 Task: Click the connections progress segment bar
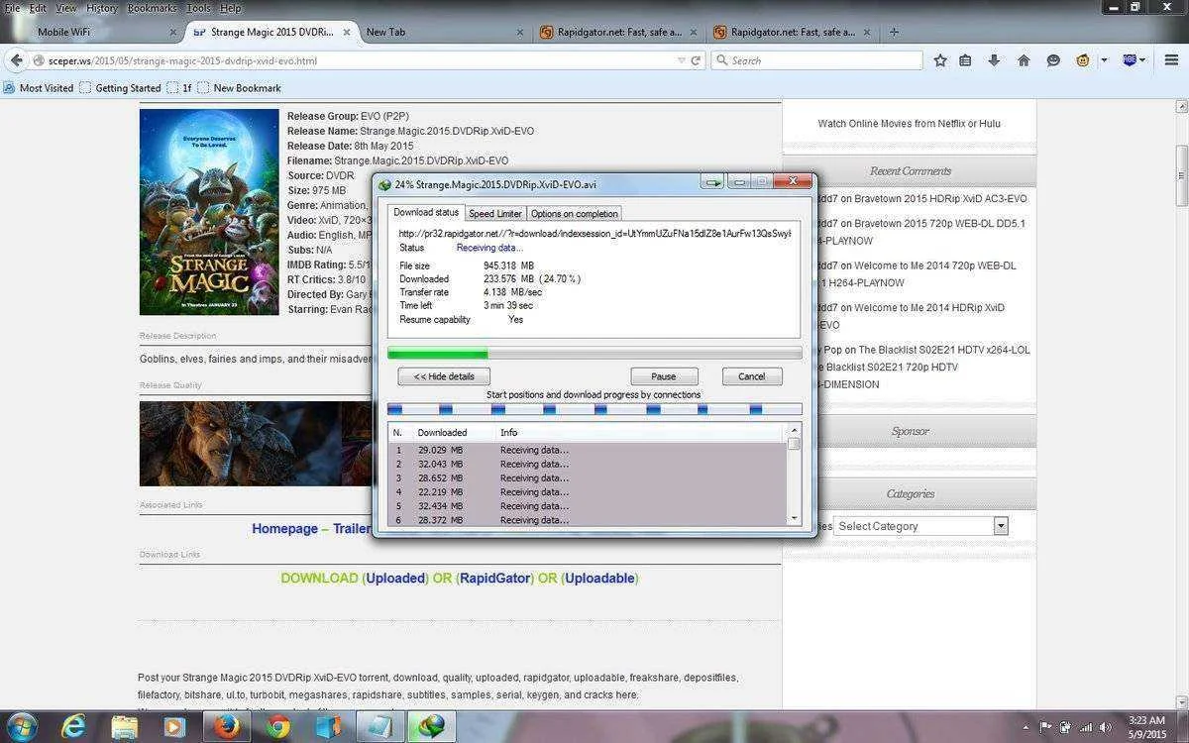point(594,409)
